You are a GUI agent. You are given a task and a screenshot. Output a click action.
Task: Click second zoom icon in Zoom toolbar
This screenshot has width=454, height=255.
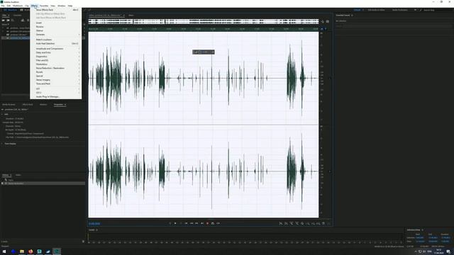287,224
